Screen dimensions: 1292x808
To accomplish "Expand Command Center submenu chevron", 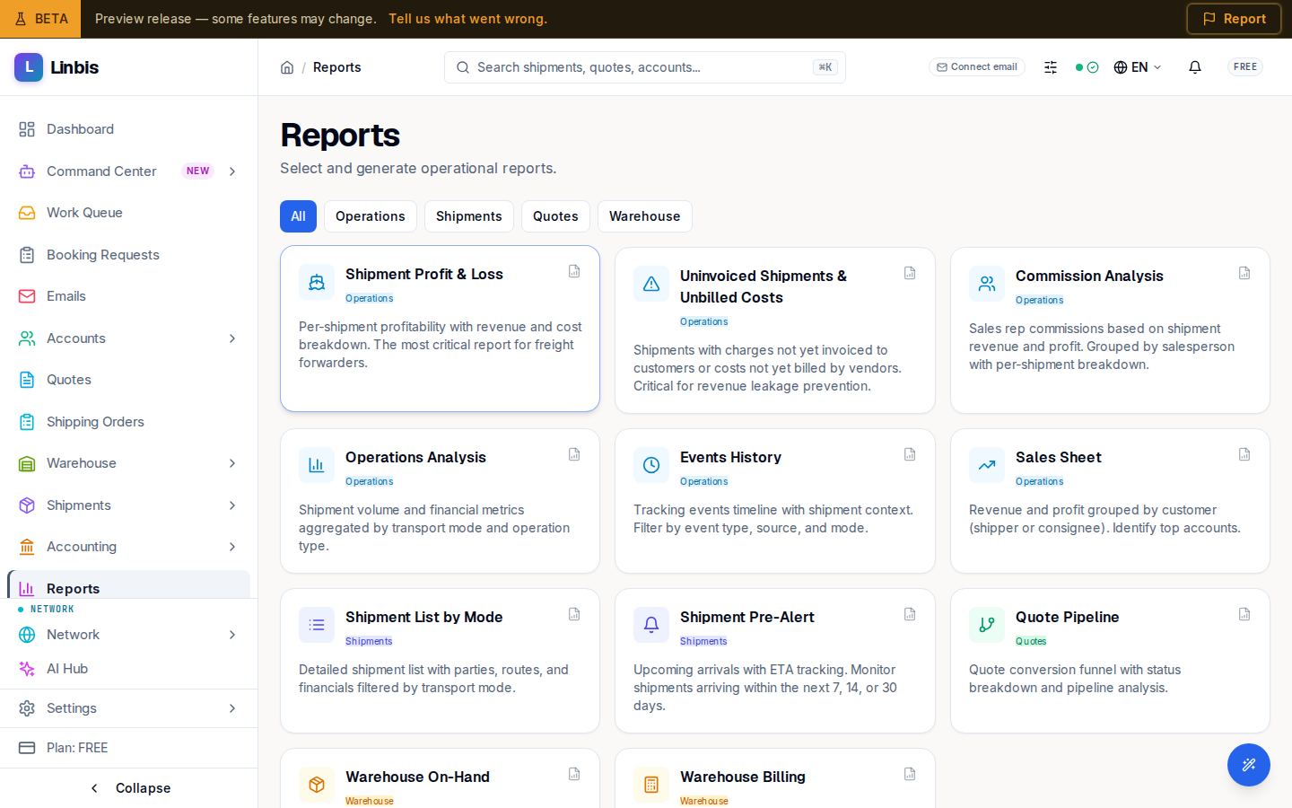I will (x=232, y=171).
